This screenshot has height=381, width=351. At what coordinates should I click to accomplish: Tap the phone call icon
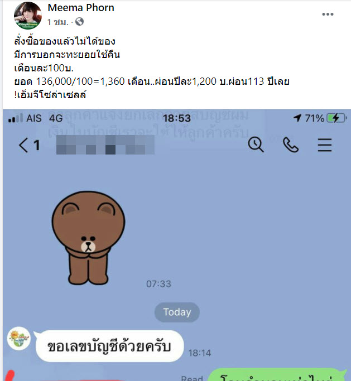[291, 144]
